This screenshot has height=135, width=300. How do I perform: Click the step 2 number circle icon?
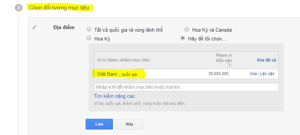point(18,8)
